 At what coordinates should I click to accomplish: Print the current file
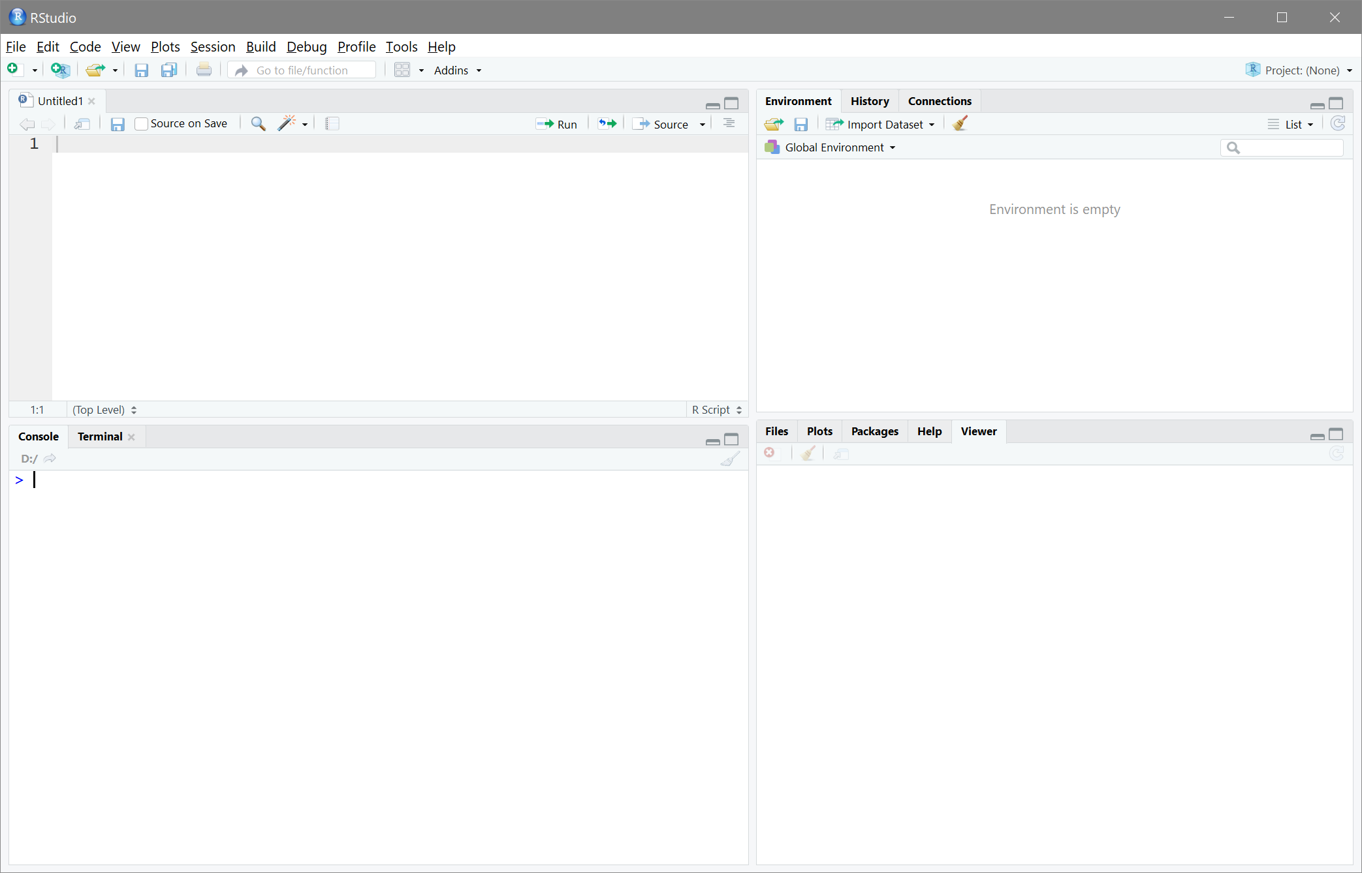(204, 70)
